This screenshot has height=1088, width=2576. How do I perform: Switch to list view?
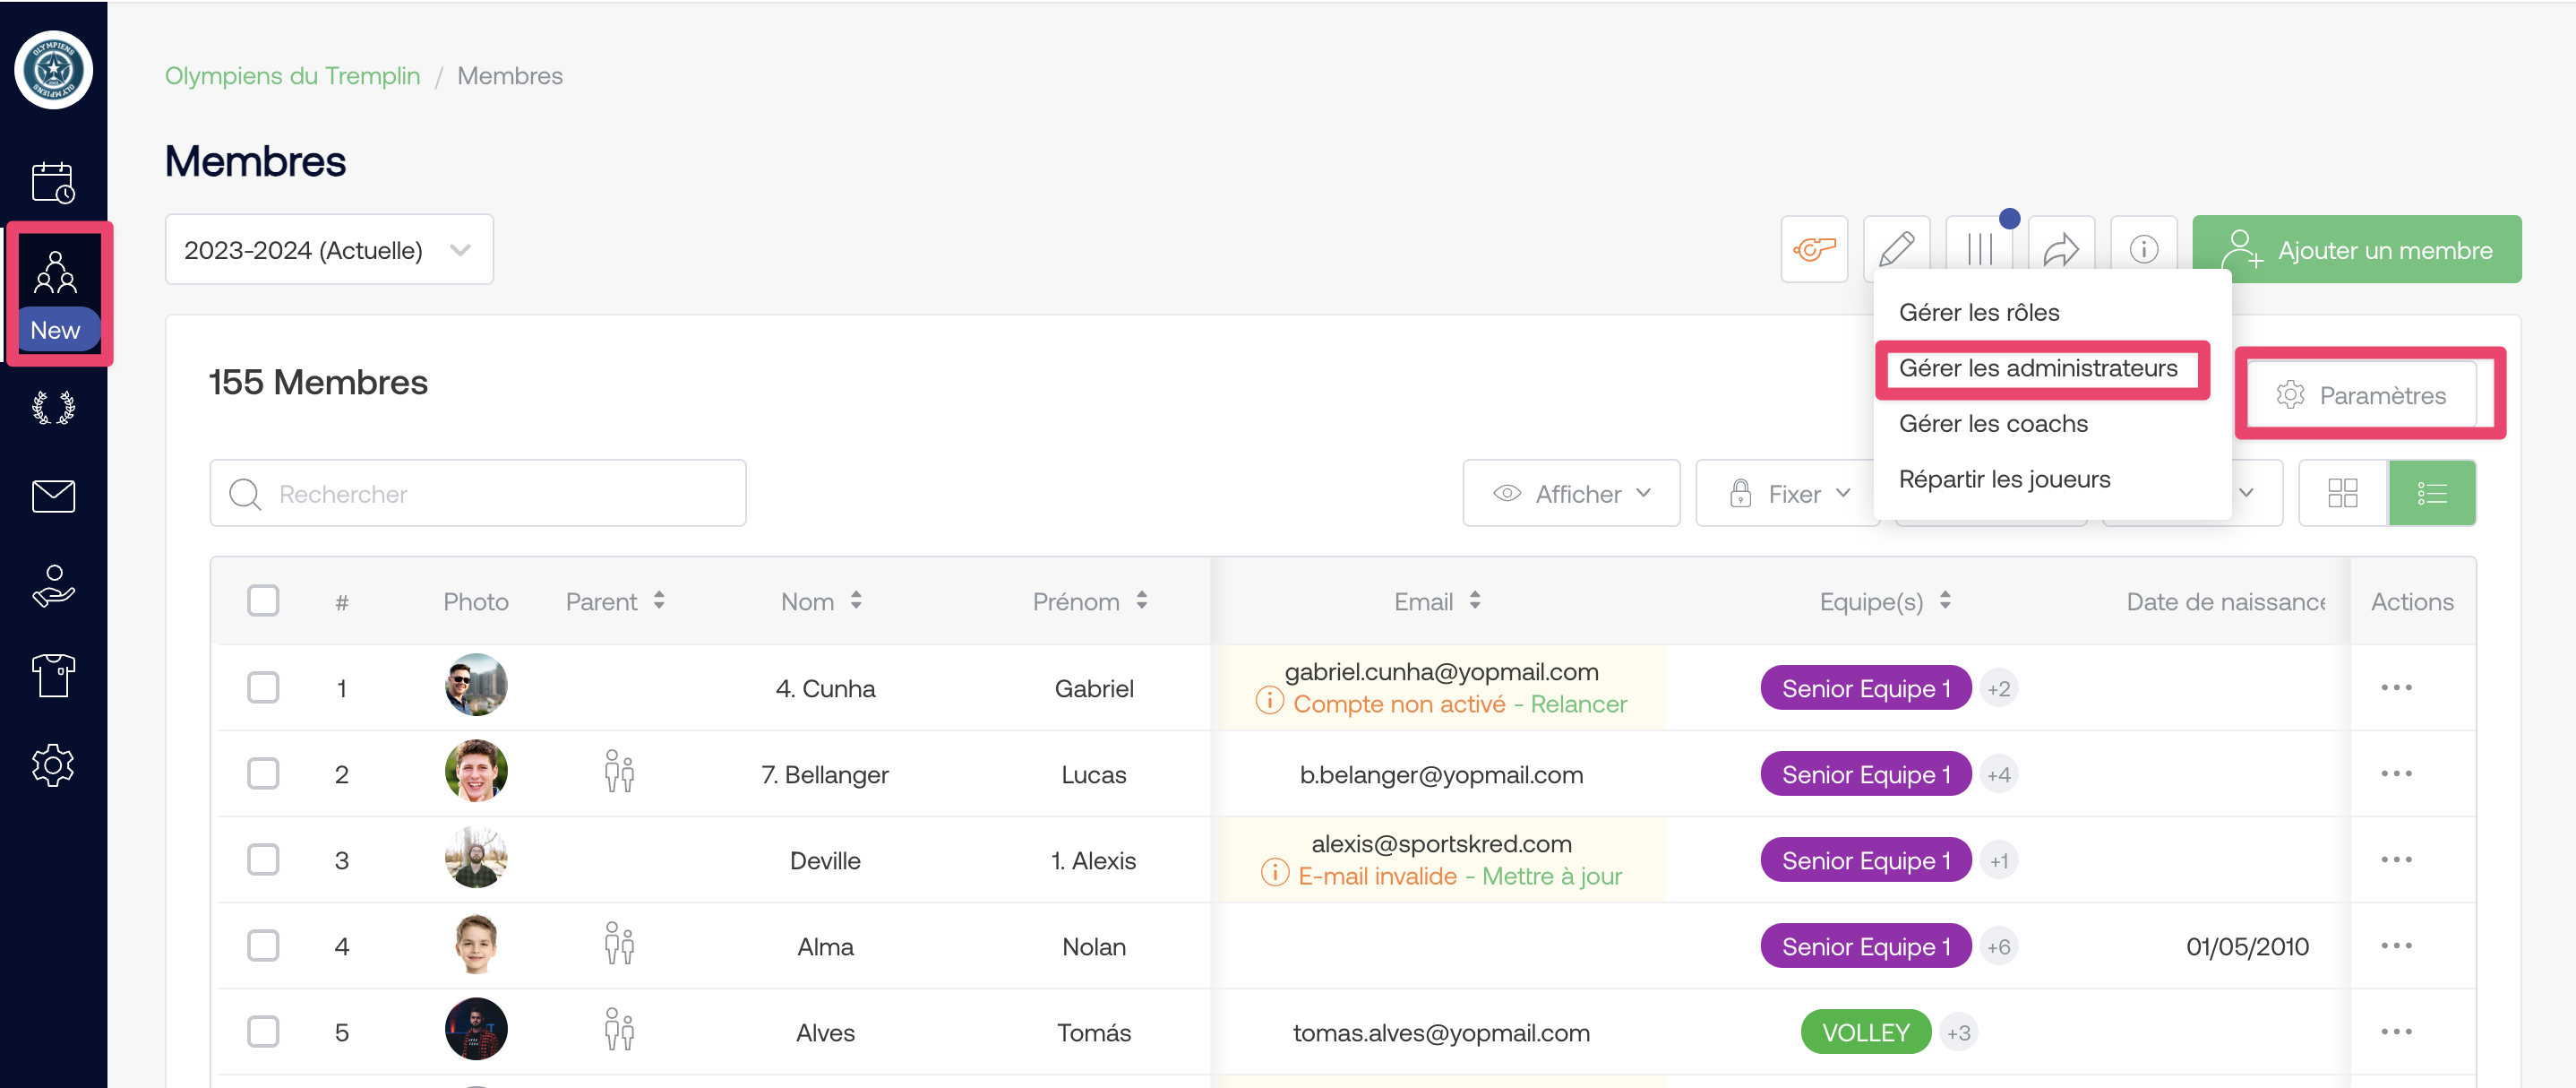[2432, 494]
